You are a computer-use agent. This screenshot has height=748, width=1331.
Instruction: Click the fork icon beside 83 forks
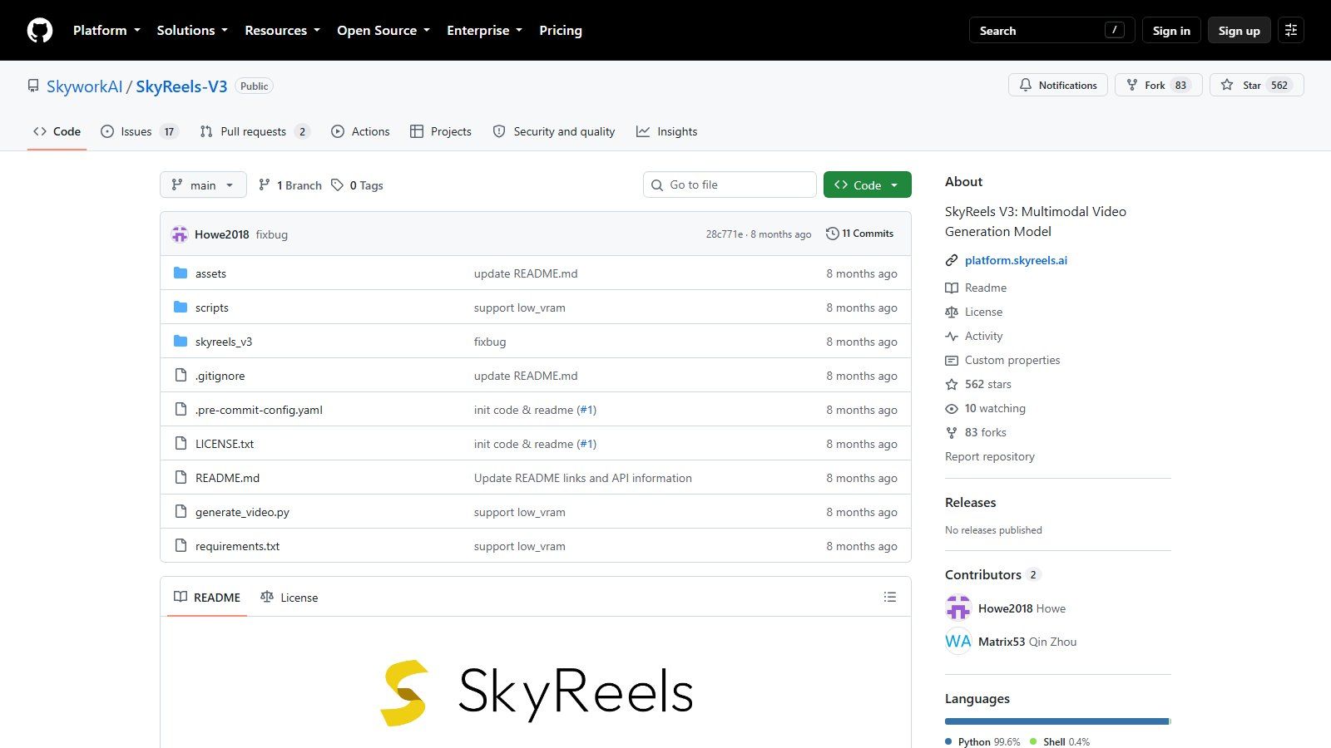(x=952, y=432)
